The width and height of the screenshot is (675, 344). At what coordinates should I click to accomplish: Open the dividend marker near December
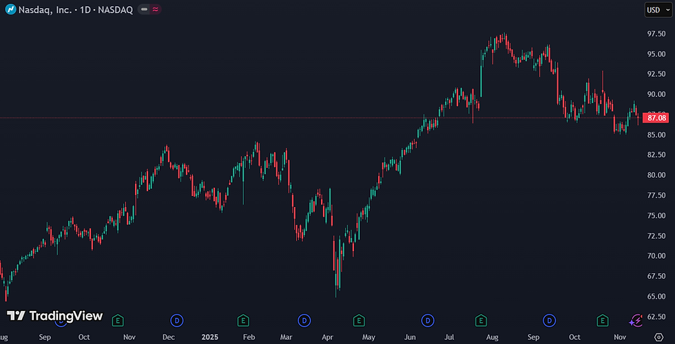click(177, 320)
